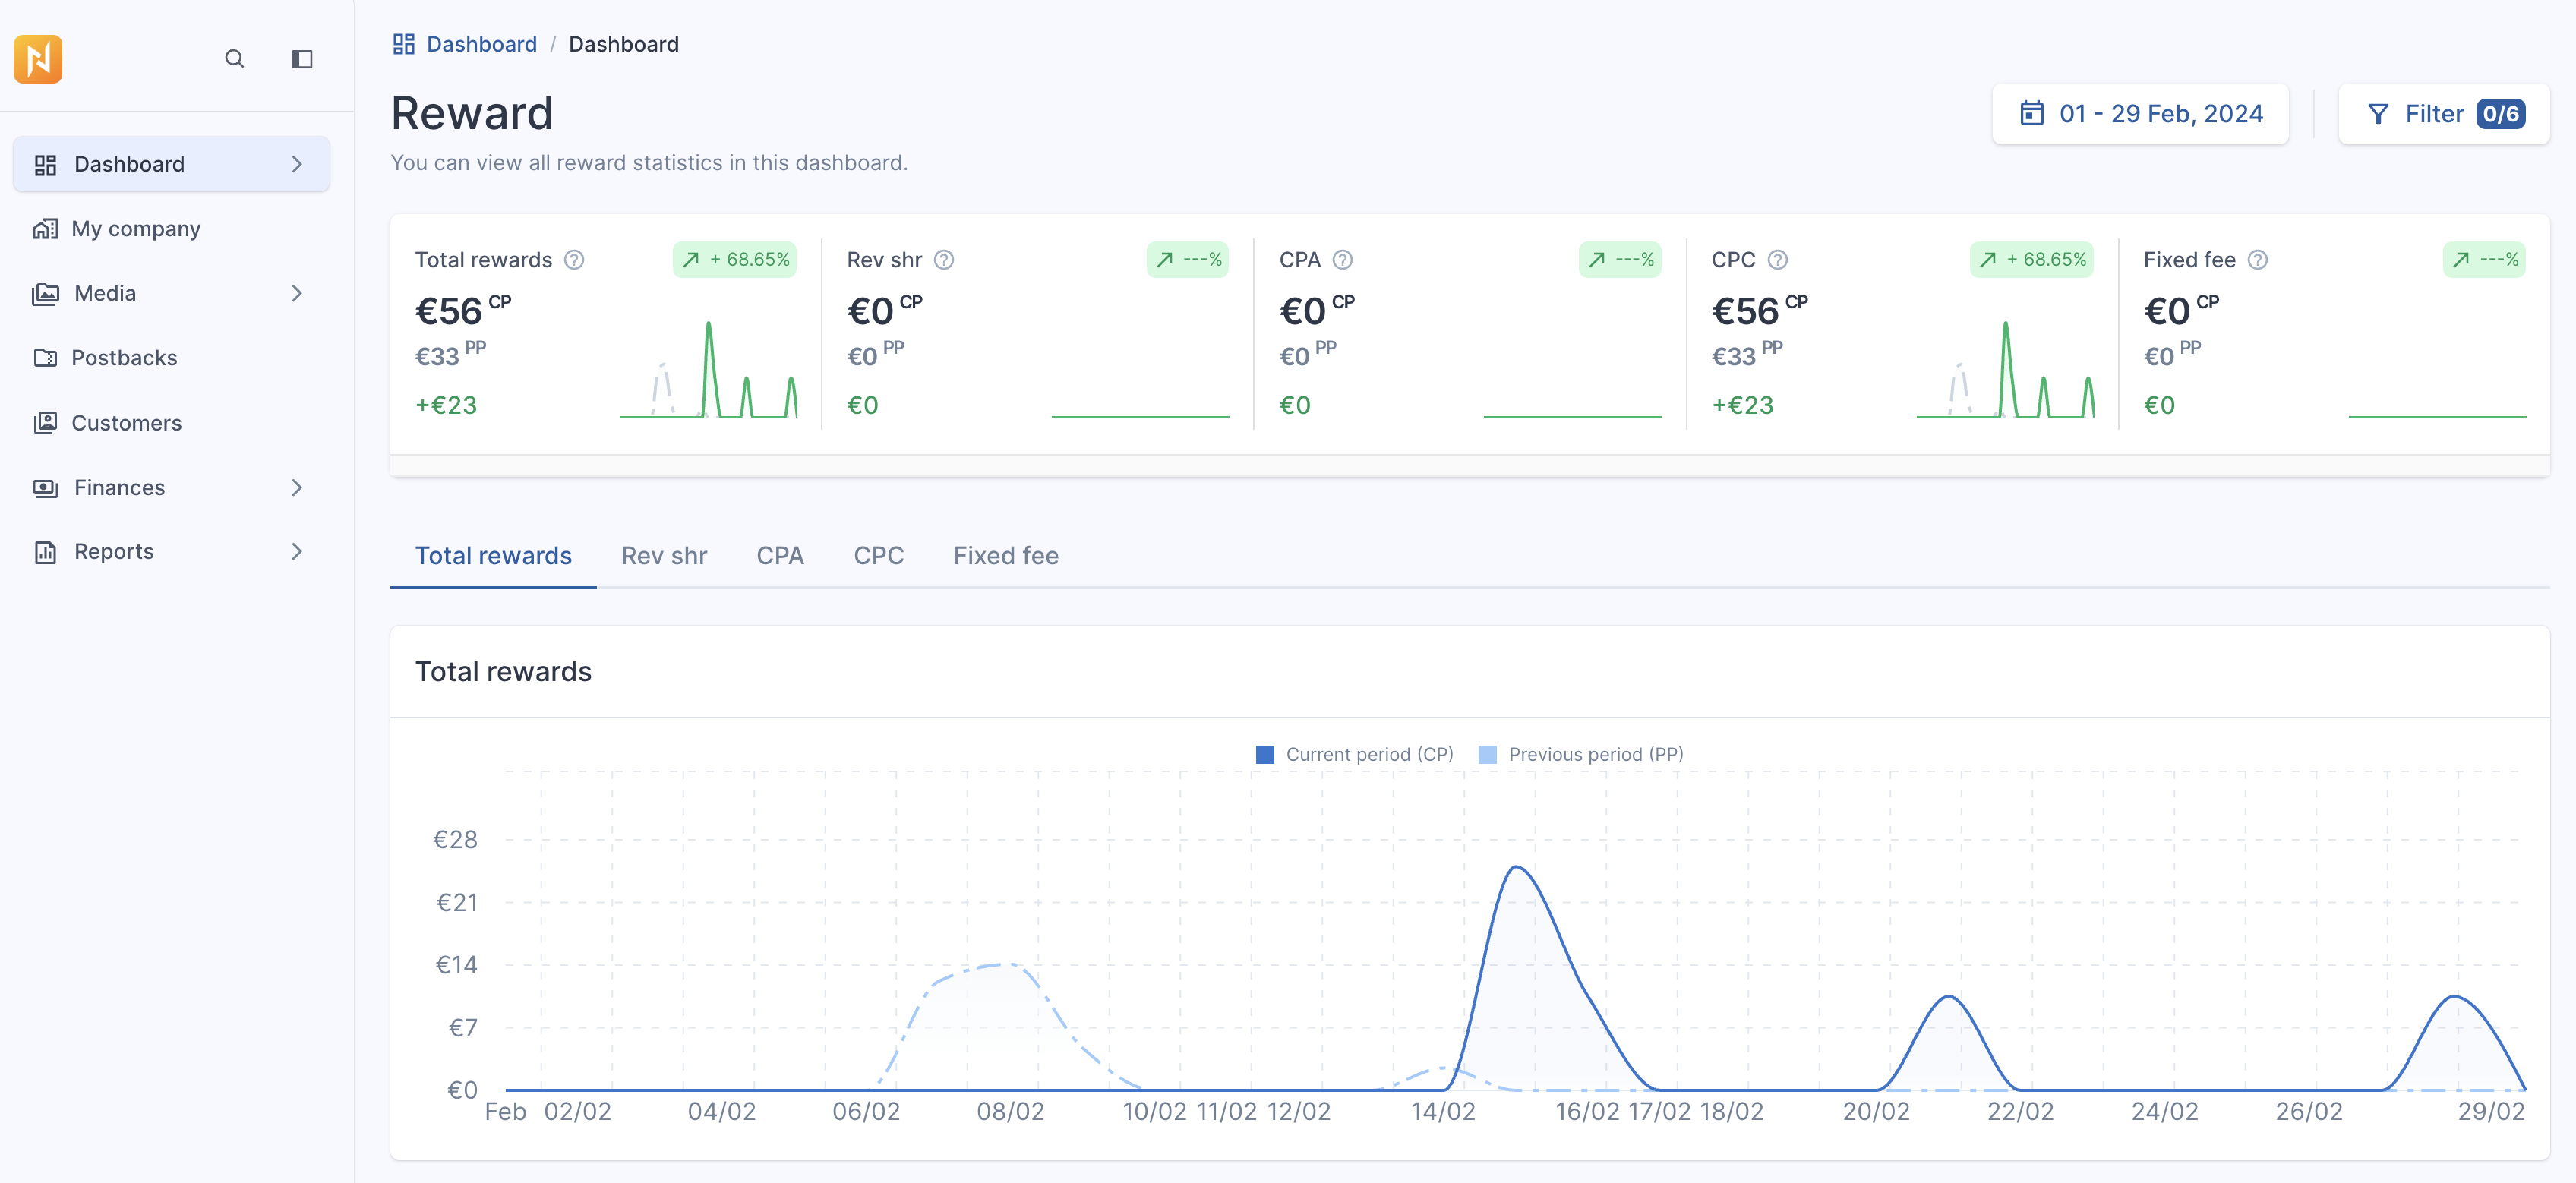Click the funnel icon on Filter button

click(x=2379, y=114)
